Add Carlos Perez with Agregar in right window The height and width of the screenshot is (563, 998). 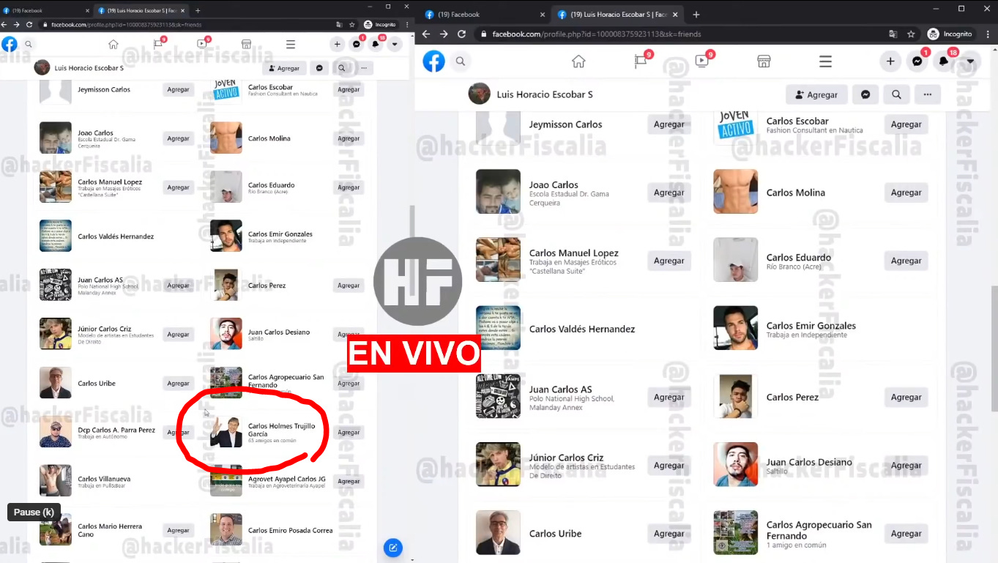(906, 397)
